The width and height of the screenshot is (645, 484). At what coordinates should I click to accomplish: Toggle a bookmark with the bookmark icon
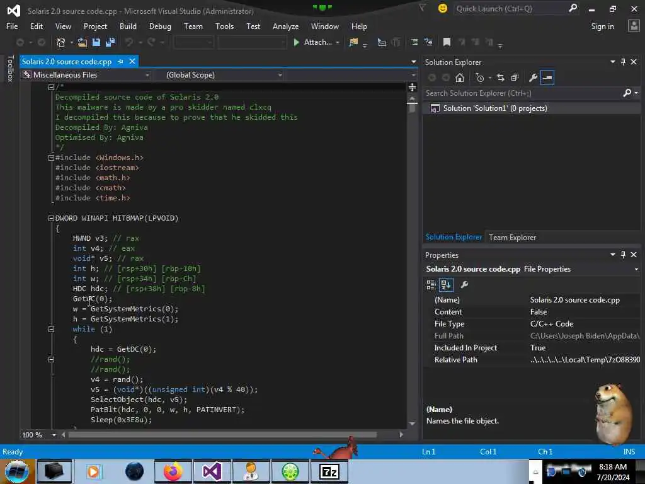447,42
